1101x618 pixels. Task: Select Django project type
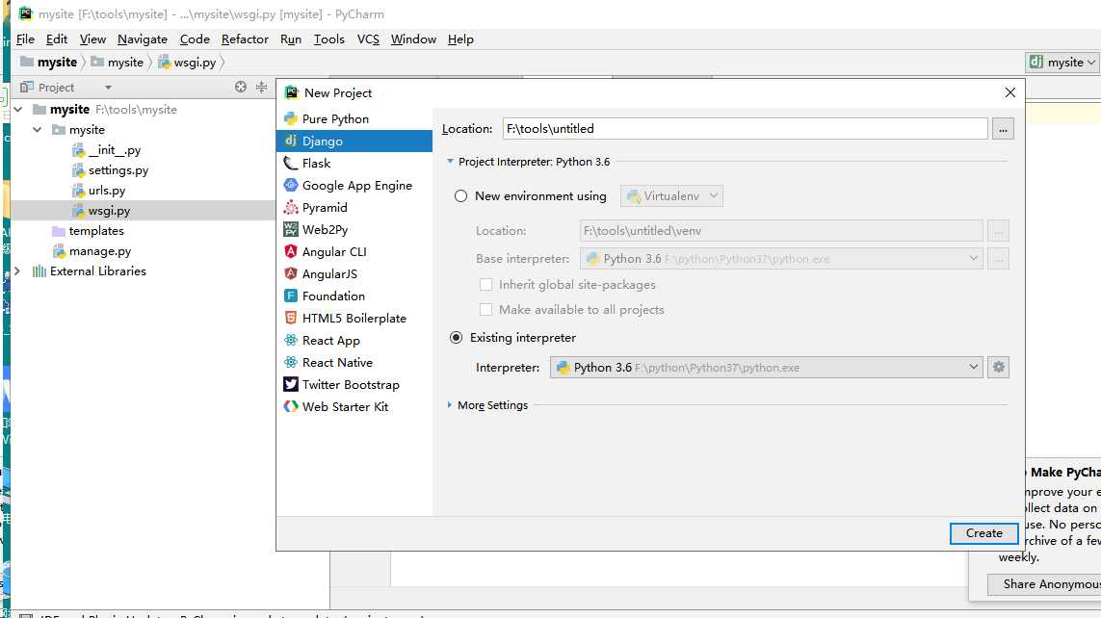(x=354, y=141)
